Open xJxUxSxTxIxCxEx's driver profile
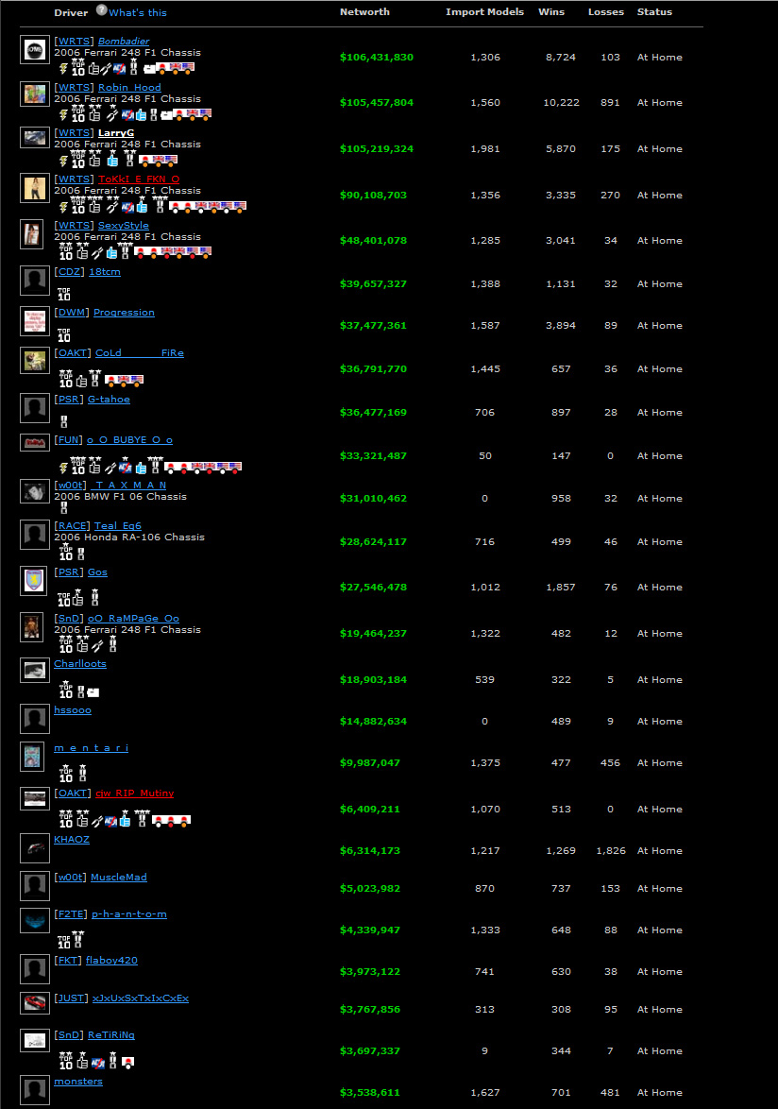This screenshot has height=1109, width=778. pyautogui.click(x=140, y=998)
